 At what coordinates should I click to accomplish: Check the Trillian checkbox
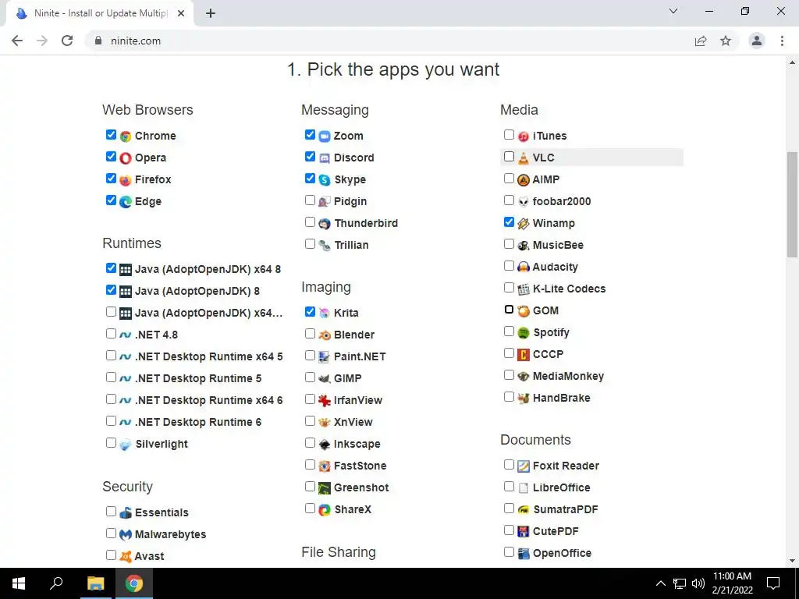pyautogui.click(x=310, y=244)
